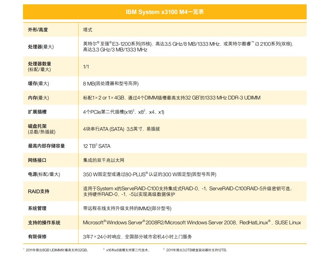Click footnote 3 '2011年推出3.0TB硬盘驱动器时支持12TB'
Image resolution: width=330 pixels, height=256 pixels.
coord(196,250)
